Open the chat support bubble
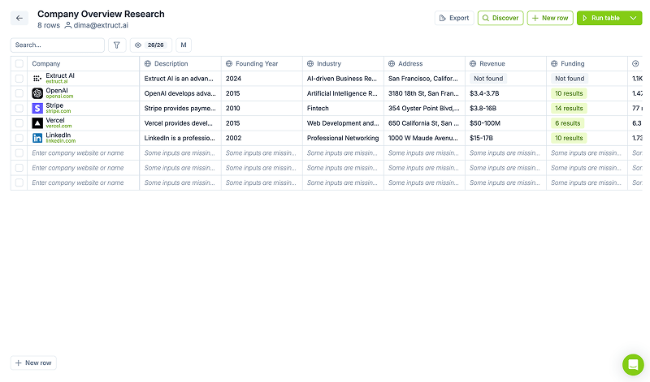The width and height of the screenshot is (650, 382). [x=633, y=365]
